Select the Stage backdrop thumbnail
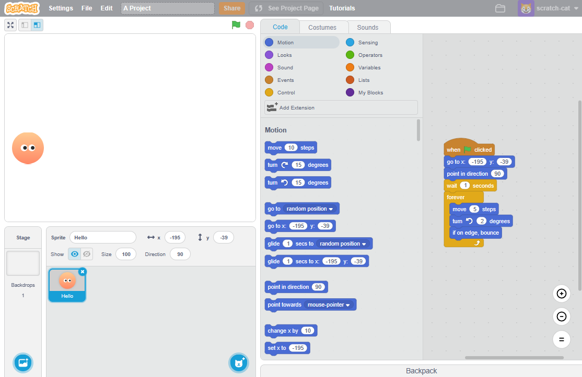This screenshot has height=377, width=582. (x=23, y=263)
